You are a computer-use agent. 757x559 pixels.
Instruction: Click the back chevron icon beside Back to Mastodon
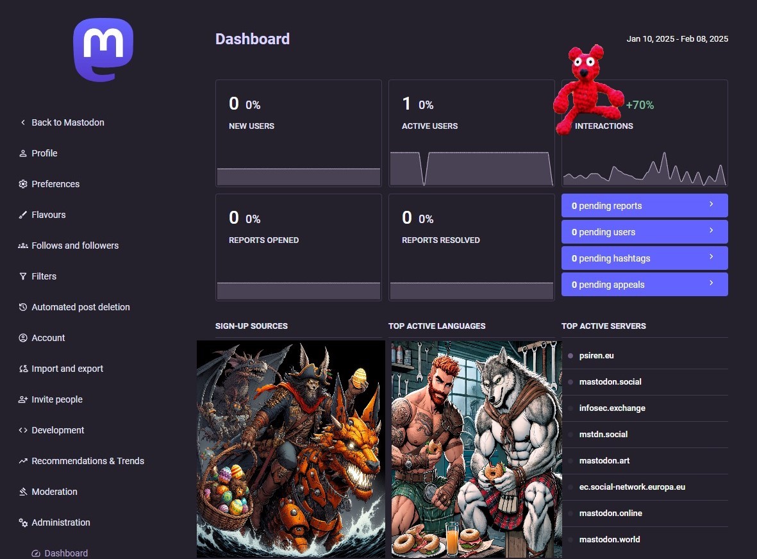(22, 122)
